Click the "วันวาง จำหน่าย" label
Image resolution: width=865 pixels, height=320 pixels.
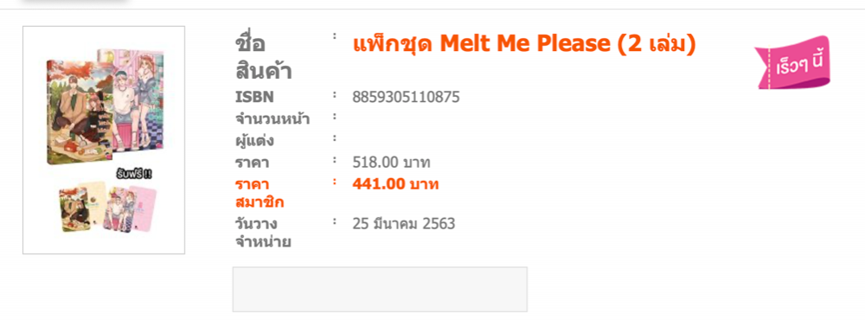coord(263,233)
